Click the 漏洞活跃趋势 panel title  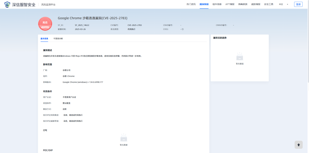(x=220, y=38)
